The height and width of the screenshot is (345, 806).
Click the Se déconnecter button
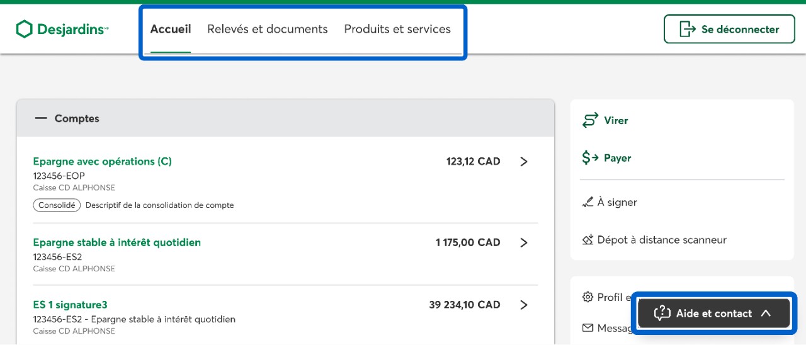(729, 29)
